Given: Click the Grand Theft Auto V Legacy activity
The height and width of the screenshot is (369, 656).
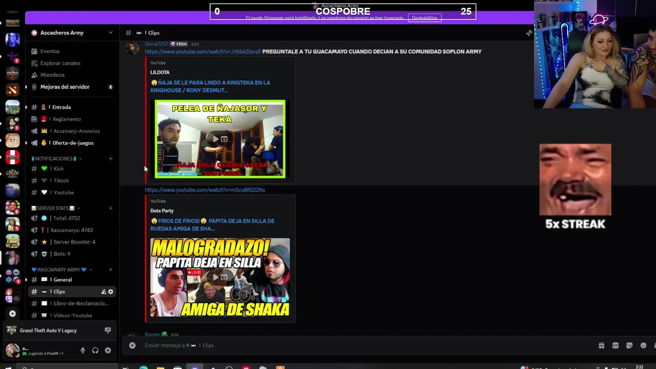Looking at the screenshot, I should point(48,331).
